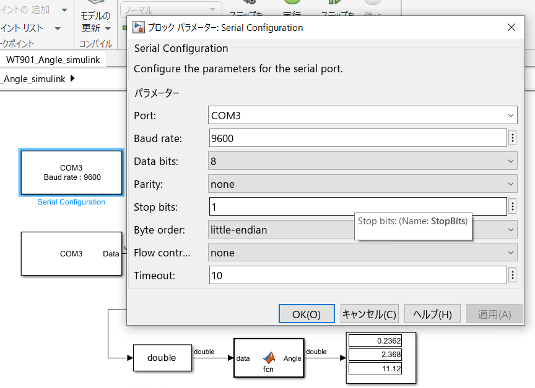Click the dialog title bar Simulink icon
The image size is (535, 388).
(x=138, y=27)
